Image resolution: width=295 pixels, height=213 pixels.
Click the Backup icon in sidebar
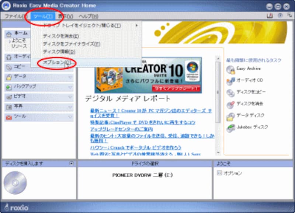9,87
